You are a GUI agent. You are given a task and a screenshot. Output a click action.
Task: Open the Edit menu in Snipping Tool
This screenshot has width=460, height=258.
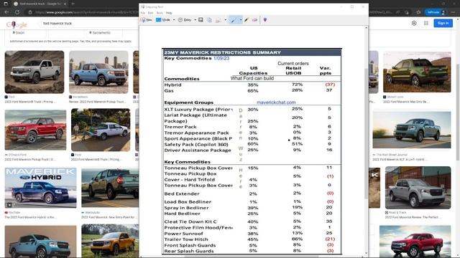pos(150,13)
